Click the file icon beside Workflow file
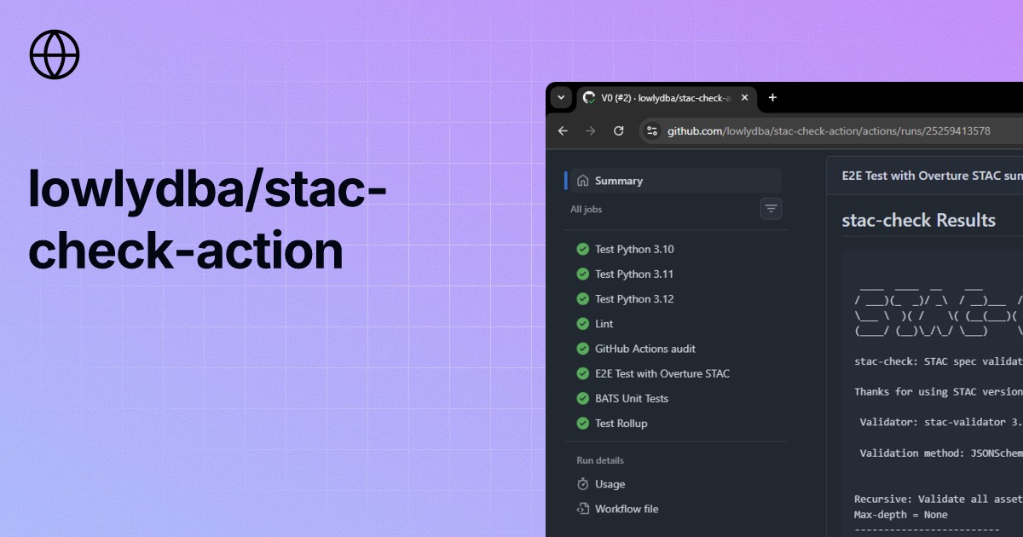This screenshot has height=537, width=1023. coord(583,509)
